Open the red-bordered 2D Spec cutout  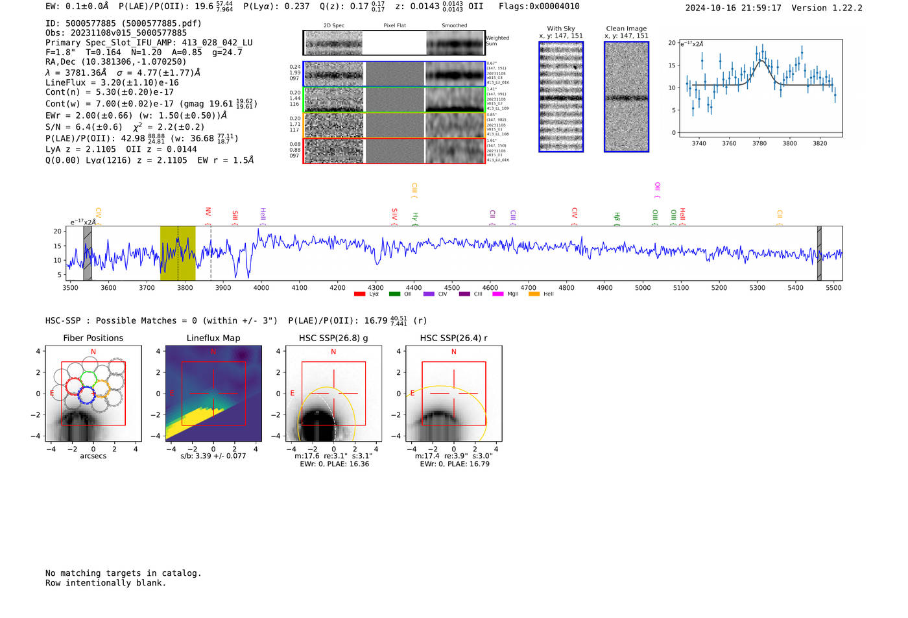(x=333, y=150)
